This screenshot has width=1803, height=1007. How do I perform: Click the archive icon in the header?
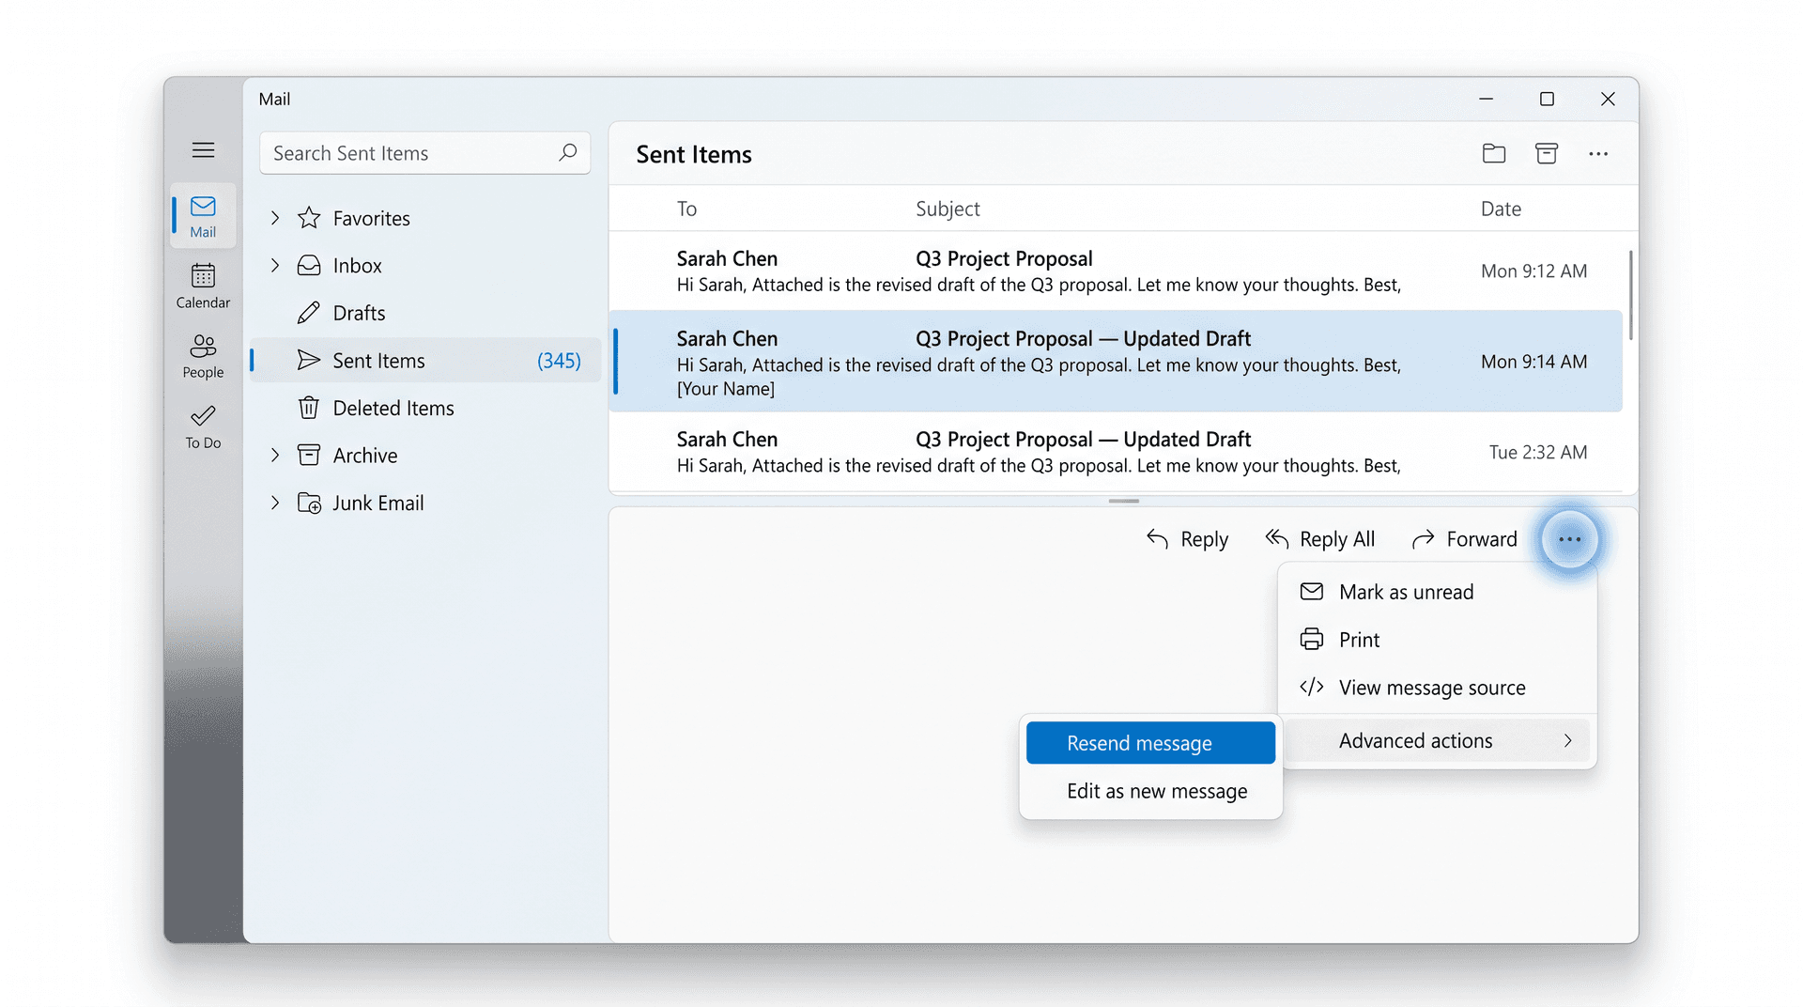point(1547,153)
